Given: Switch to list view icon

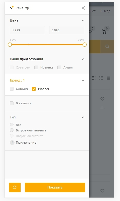Looking at the screenshot, I should [101, 78].
